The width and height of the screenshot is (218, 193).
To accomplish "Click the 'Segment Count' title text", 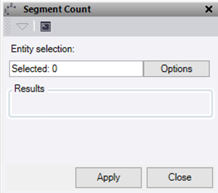I will click(x=57, y=9).
